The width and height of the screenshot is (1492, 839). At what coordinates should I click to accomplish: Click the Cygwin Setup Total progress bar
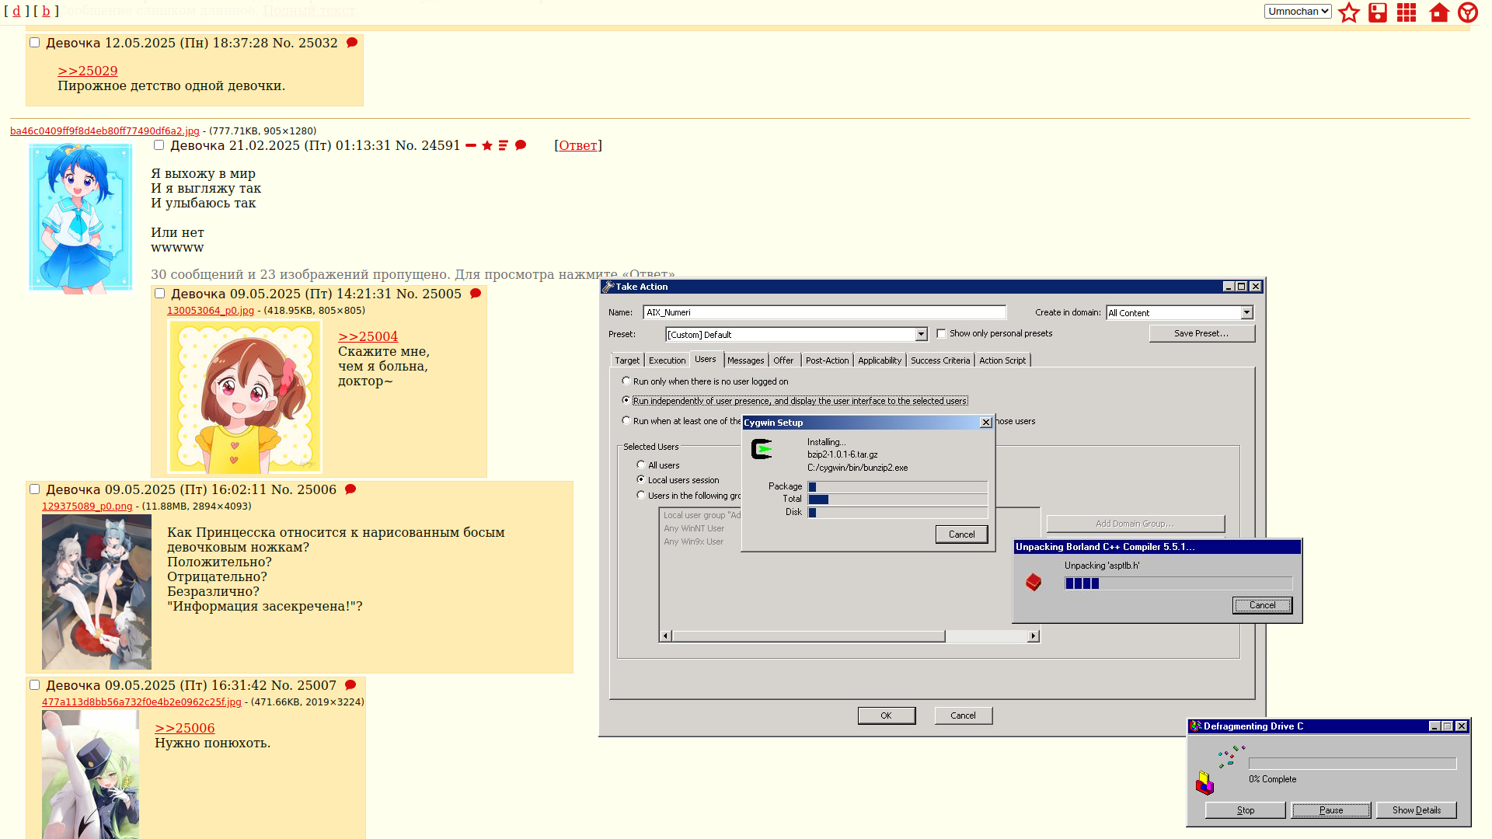coord(898,500)
